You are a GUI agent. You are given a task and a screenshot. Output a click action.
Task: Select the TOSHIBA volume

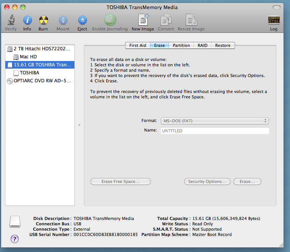tap(40, 73)
